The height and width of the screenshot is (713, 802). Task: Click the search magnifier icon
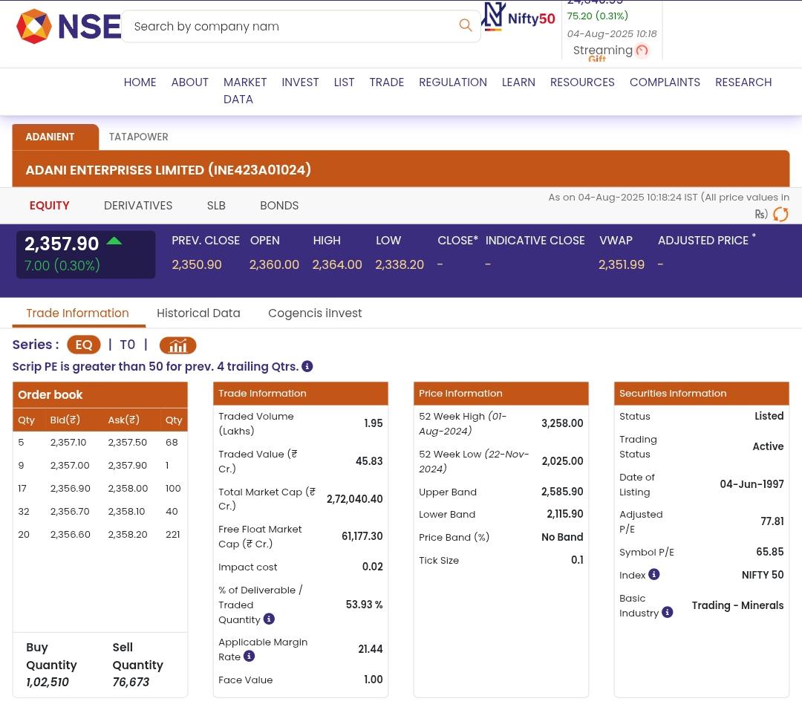pyautogui.click(x=466, y=26)
